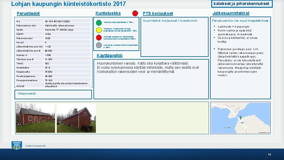Click the bullet "Hyvin vanha ja epäselvä asemakaava"
This screenshot has height=160, width=284.
tap(235, 32)
